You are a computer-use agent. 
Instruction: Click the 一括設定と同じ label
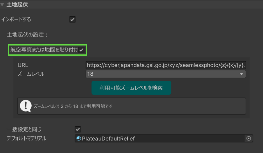tap(24, 129)
